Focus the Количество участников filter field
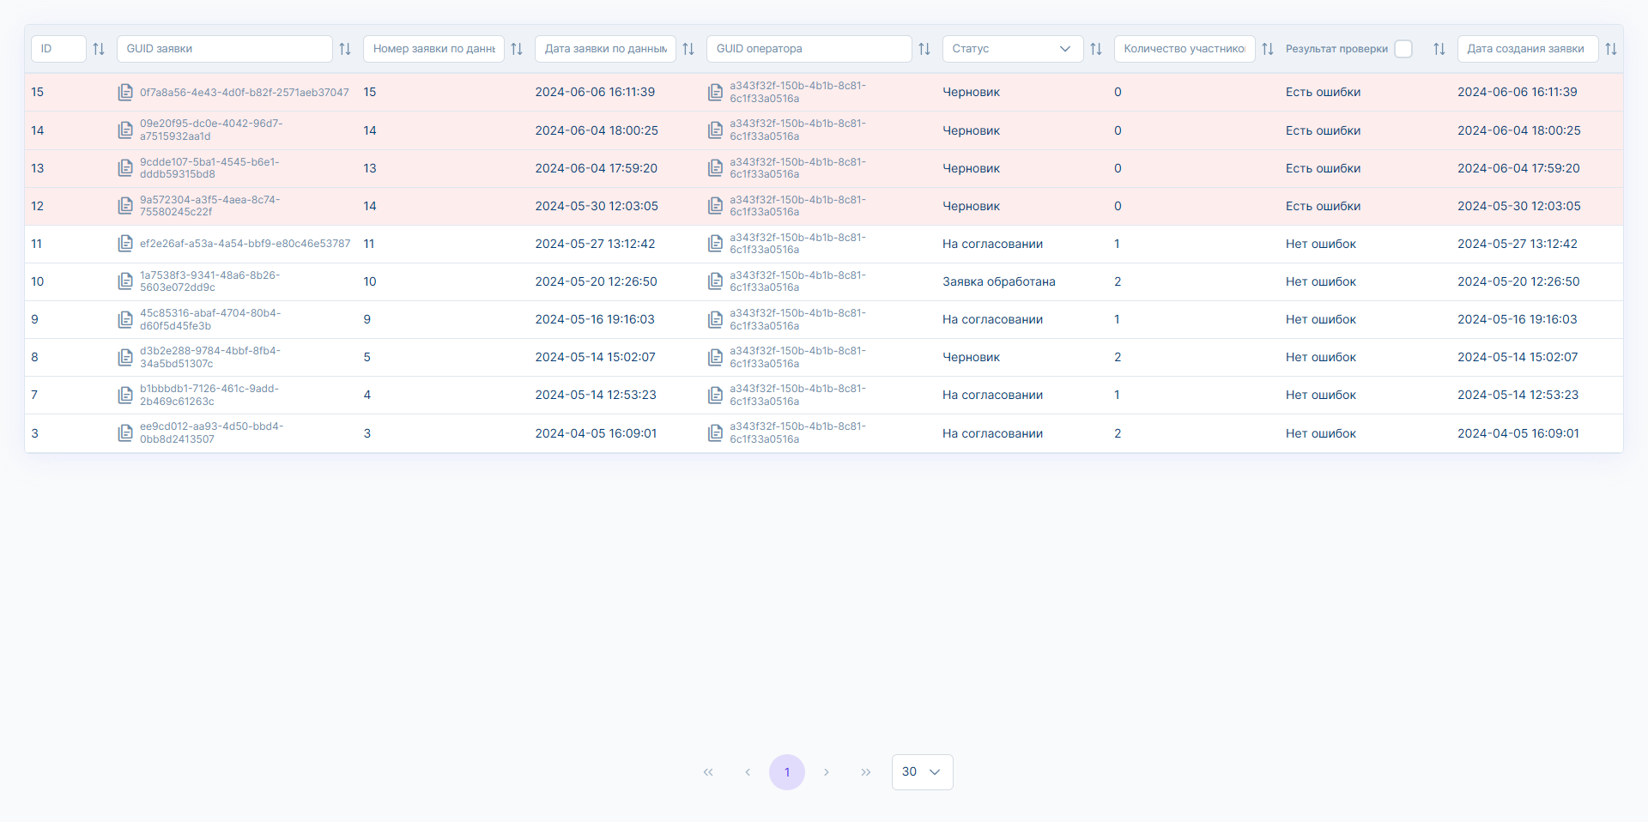The image size is (1648, 822). (1184, 49)
